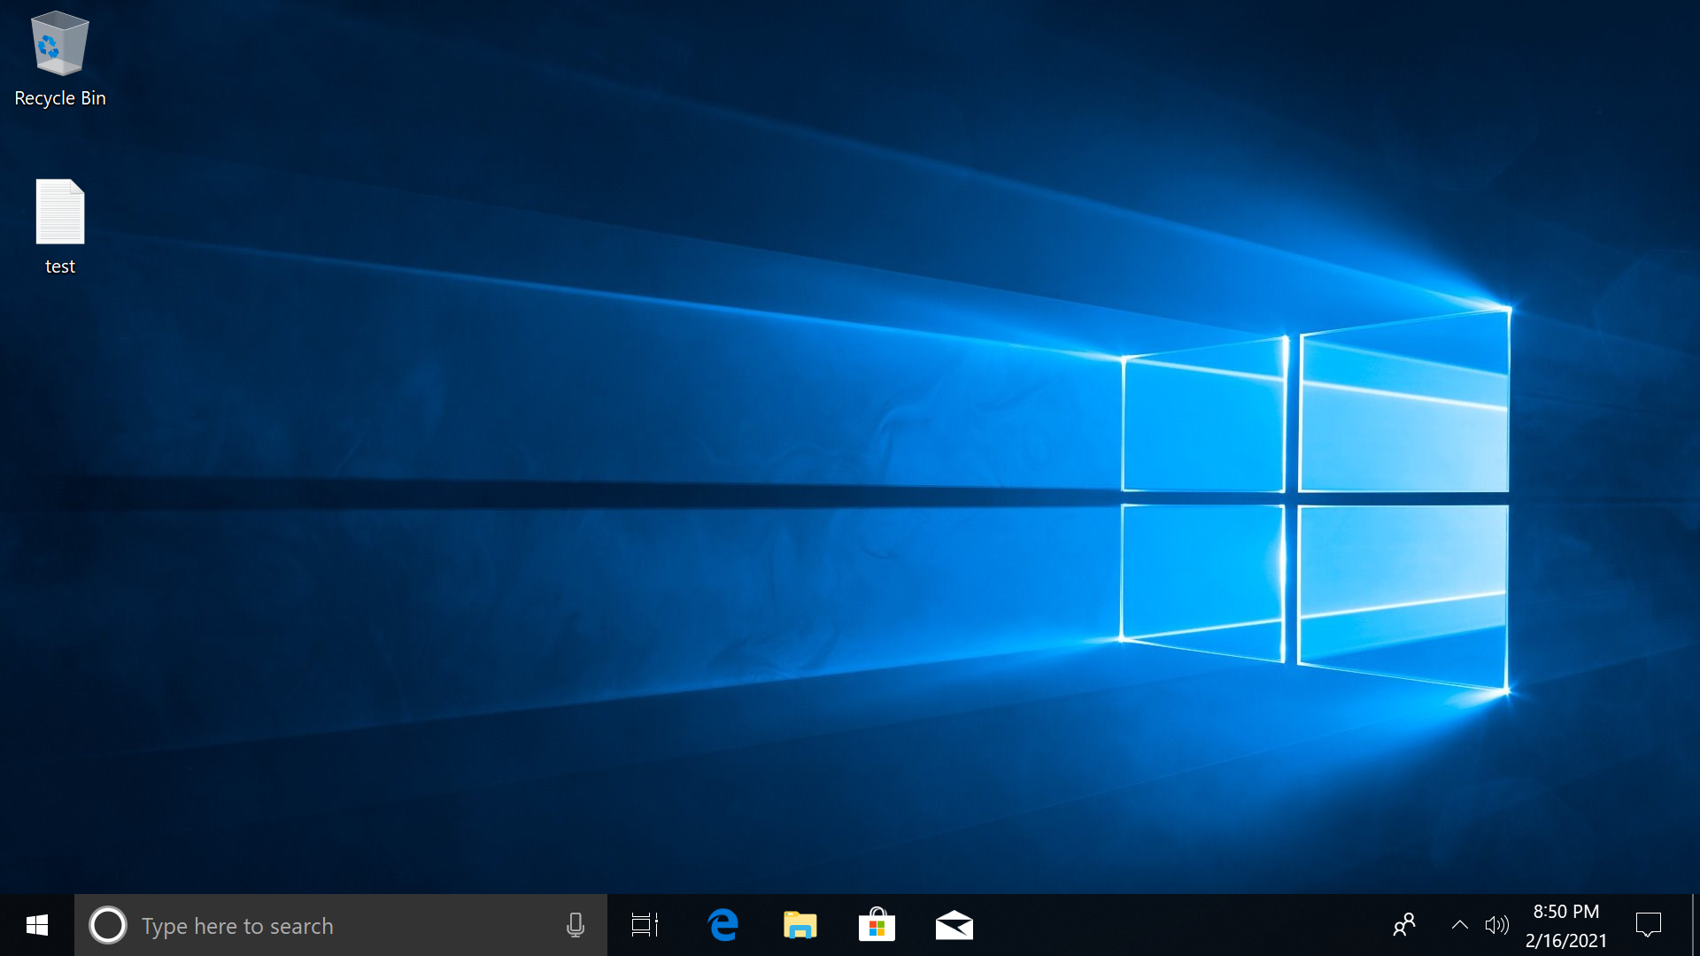Image resolution: width=1700 pixels, height=956 pixels.
Task: Open the People tray icon
Action: point(1404,925)
